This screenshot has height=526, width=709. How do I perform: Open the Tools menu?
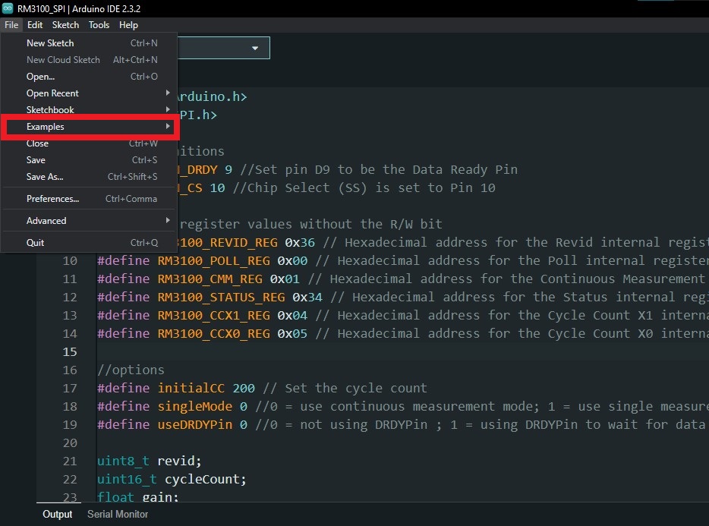(x=99, y=25)
